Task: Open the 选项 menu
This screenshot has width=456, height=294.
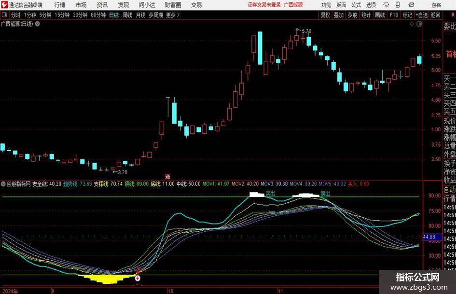Action: (x=371, y=5)
